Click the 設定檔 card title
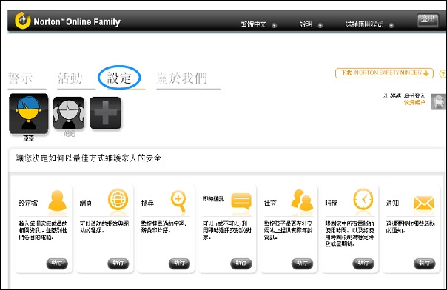 tap(28, 203)
